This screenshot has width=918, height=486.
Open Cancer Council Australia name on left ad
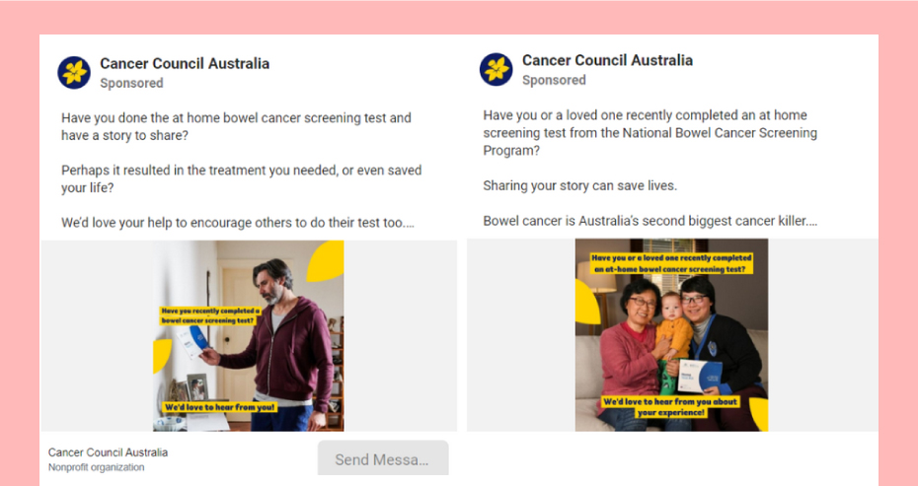(185, 63)
